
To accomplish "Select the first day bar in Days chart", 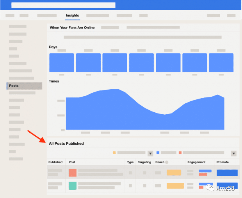I will pyautogui.click(x=61, y=63).
